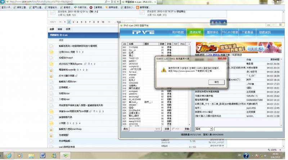Click the search magnifier in the address bar
Image resolution: width=288 pixels, height=160 pixels.
point(106,2)
